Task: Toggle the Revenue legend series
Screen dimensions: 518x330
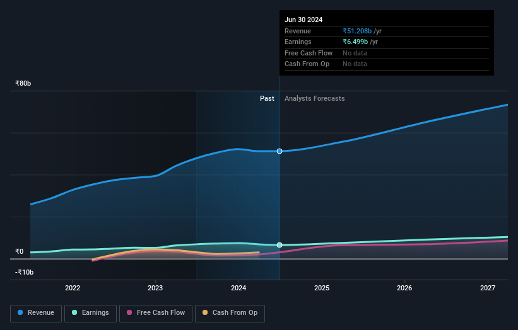Action: pos(36,313)
